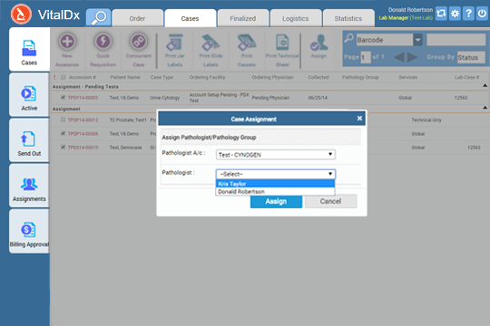Viewport: 490px width, 326px height.
Task: Sort by the Ordering Facility column header
Action: (x=207, y=77)
